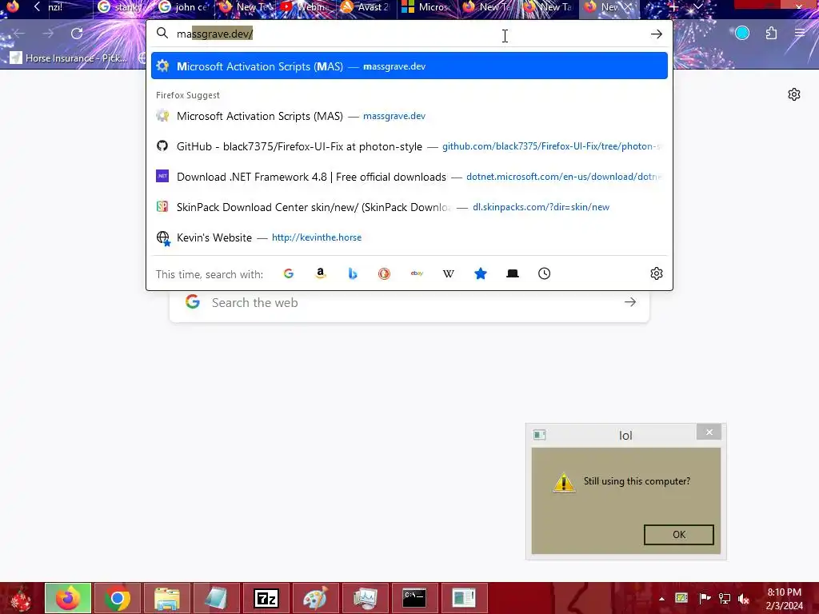Open the Horse Insurance bookmark
The width and height of the screenshot is (819, 614).
(x=69, y=58)
